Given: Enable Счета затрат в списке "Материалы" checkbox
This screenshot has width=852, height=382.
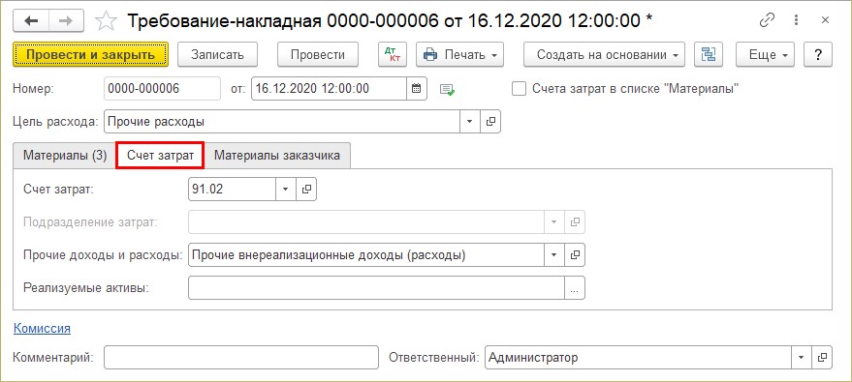Looking at the screenshot, I should [x=519, y=89].
